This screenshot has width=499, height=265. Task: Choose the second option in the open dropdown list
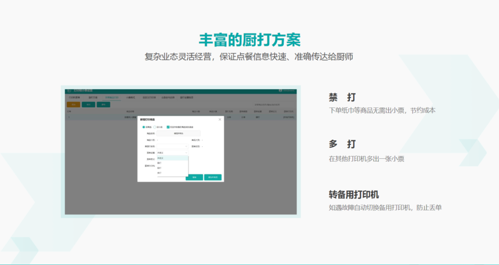pyautogui.click(x=172, y=163)
